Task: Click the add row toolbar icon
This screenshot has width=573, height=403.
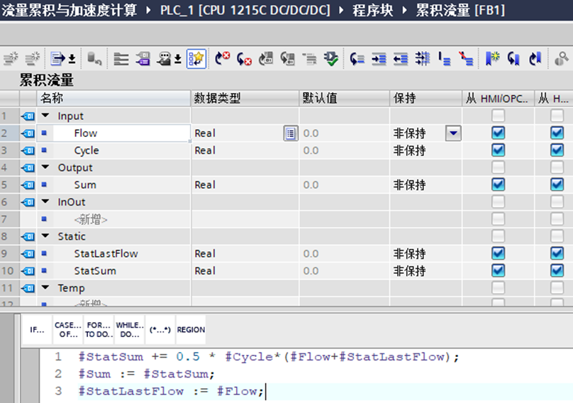Action: pyautogui.click(x=32, y=58)
